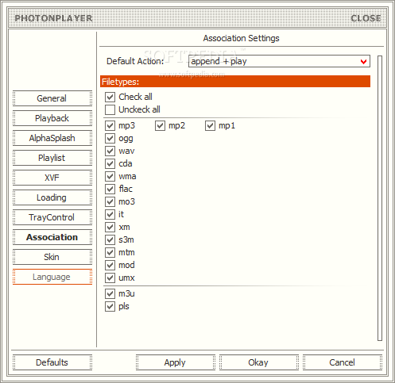The width and height of the screenshot is (395, 383).
Task: Apply the association settings
Action: [176, 362]
